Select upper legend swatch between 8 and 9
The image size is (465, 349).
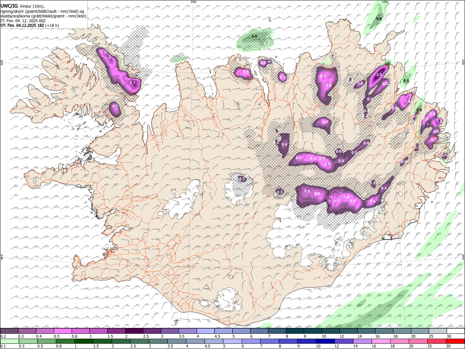(x=295, y=331)
